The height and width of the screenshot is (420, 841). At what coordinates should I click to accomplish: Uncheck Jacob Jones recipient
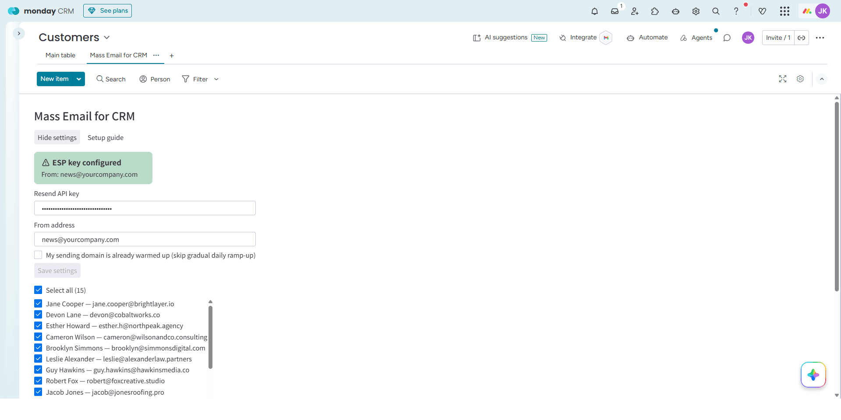coord(38,392)
